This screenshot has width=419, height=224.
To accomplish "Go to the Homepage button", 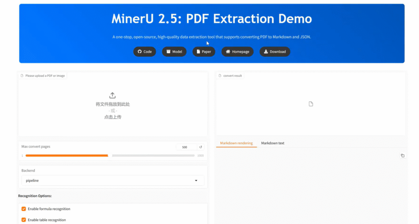I will [237, 52].
